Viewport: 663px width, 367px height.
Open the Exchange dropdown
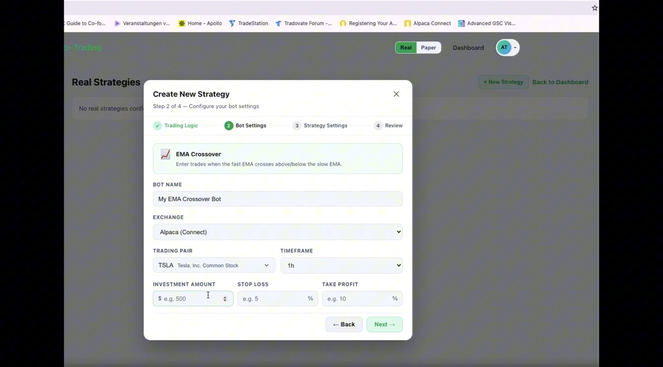tap(278, 232)
